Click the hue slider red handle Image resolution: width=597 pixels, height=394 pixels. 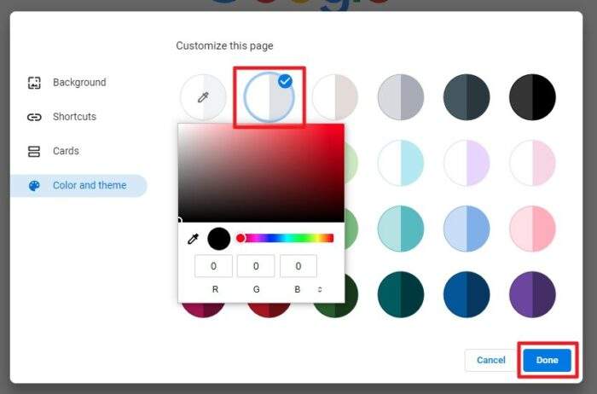coord(241,238)
